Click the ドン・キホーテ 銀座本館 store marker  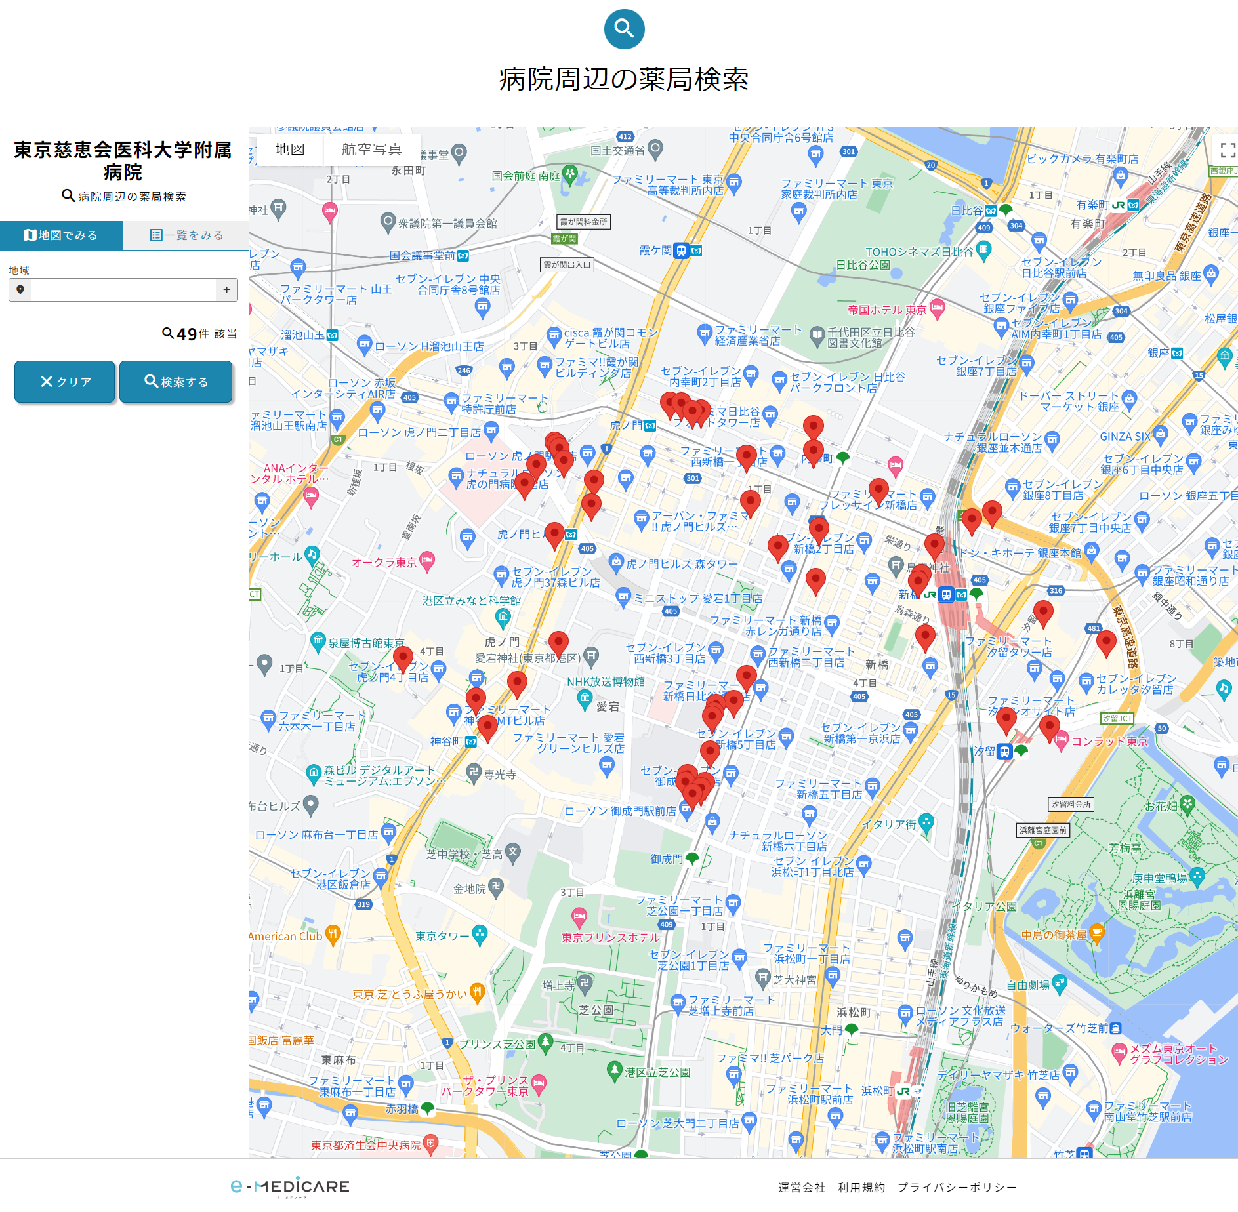(x=1092, y=551)
